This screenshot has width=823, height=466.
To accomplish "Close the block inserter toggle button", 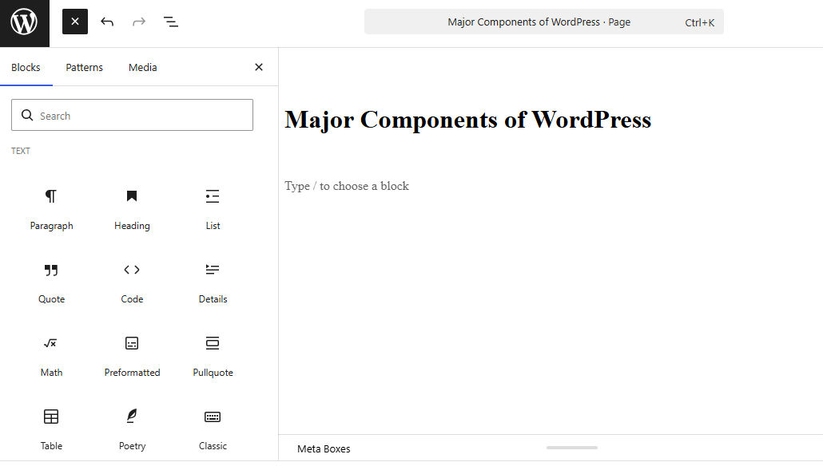I will pyautogui.click(x=75, y=22).
